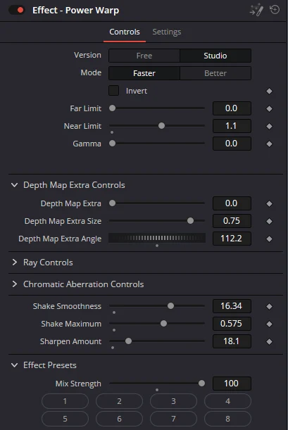Viewport: 288px width, 430px height.
Task: Click the Shake Maximum value field
Action: coord(232,324)
